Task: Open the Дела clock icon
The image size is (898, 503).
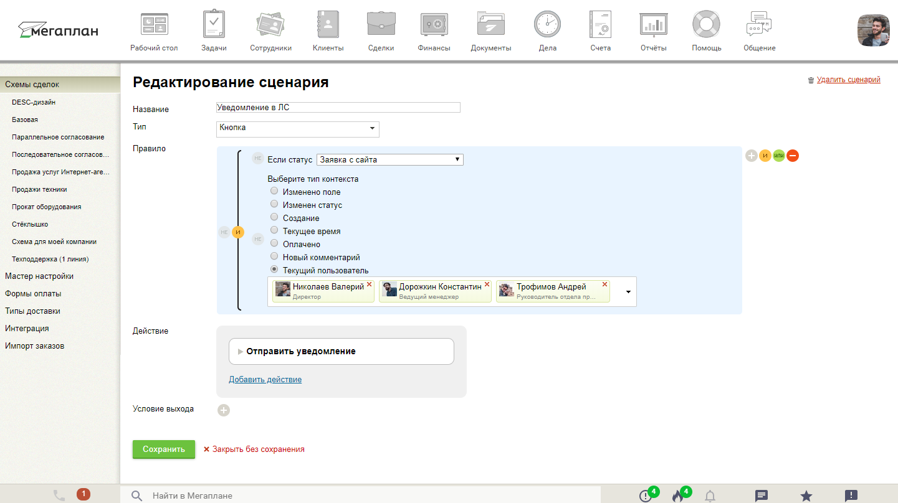Action: coord(547,25)
